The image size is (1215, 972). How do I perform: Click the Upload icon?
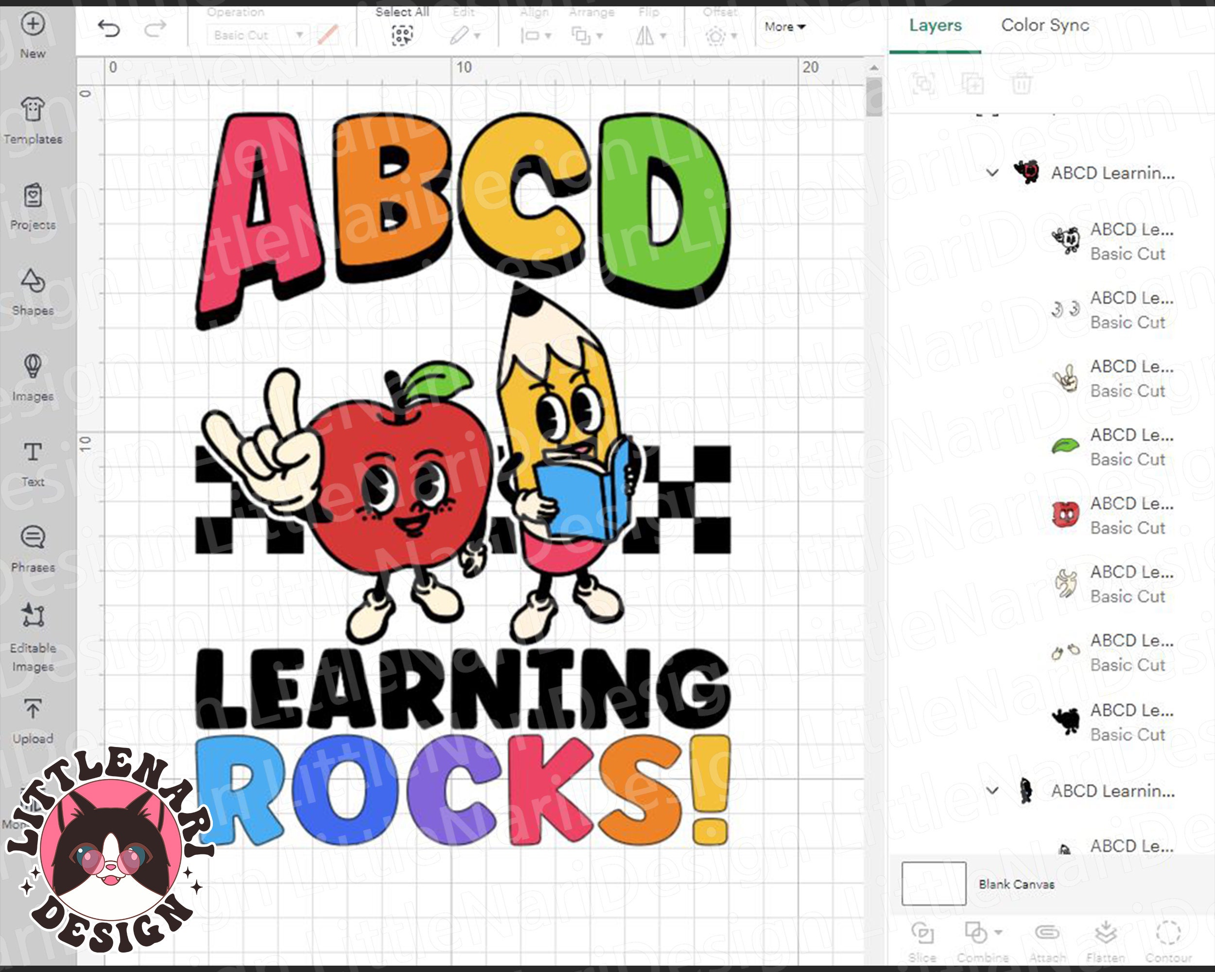point(33,709)
